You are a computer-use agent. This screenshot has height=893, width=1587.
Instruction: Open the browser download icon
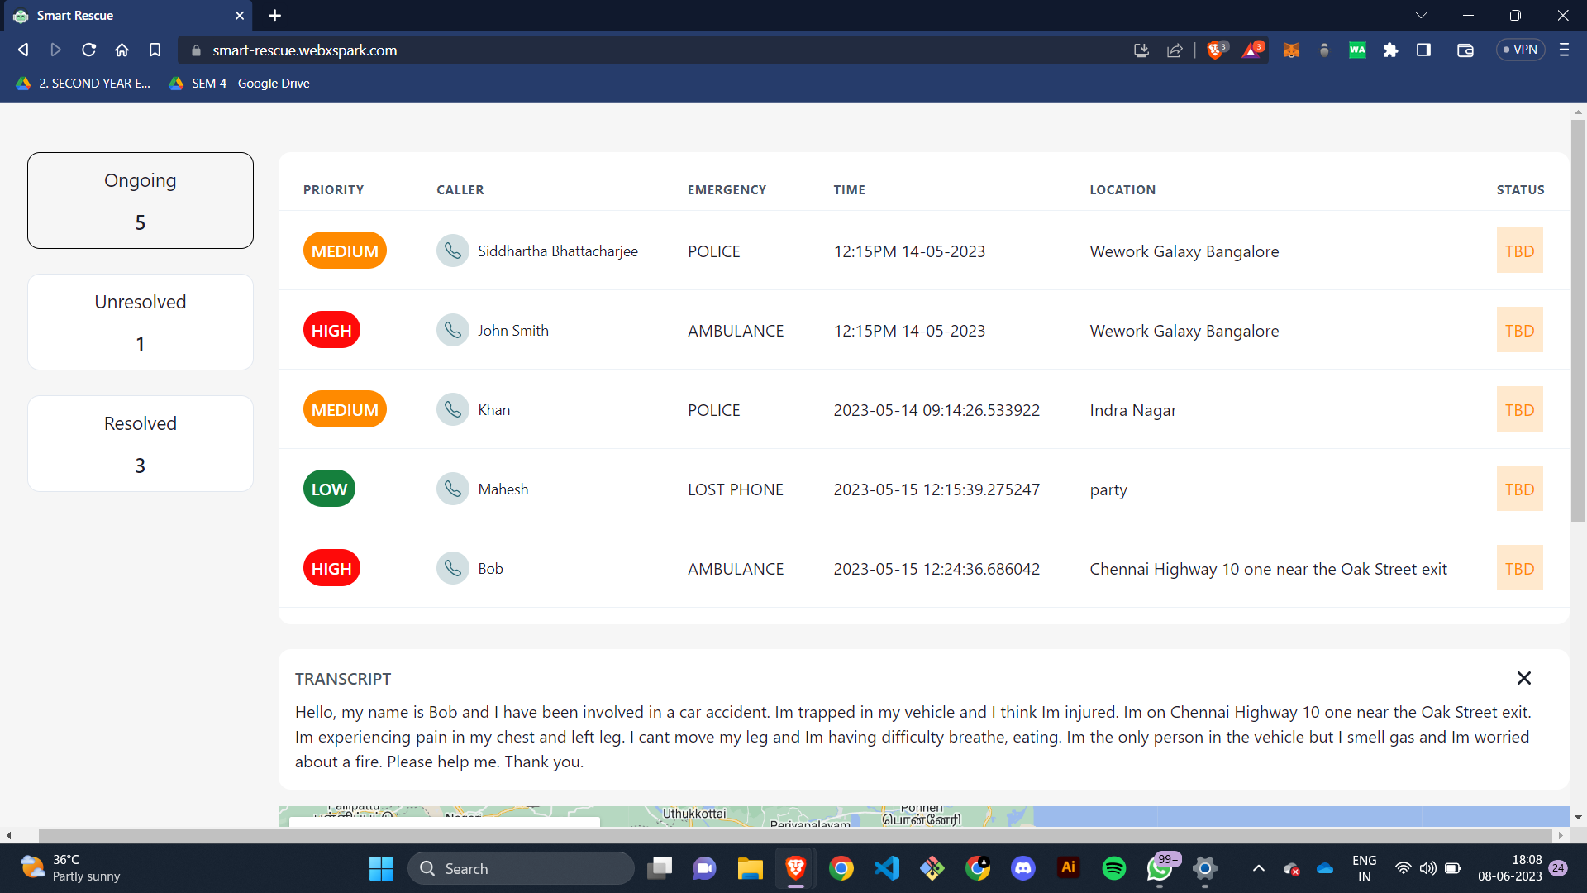1141,50
